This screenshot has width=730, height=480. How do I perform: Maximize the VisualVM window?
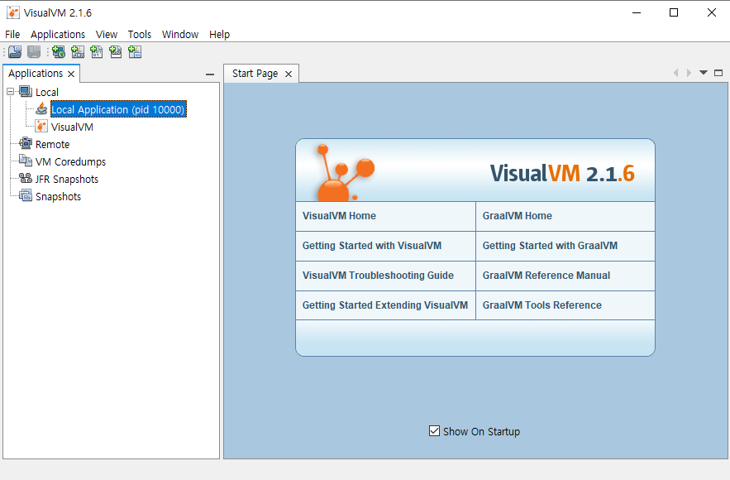[x=674, y=12]
